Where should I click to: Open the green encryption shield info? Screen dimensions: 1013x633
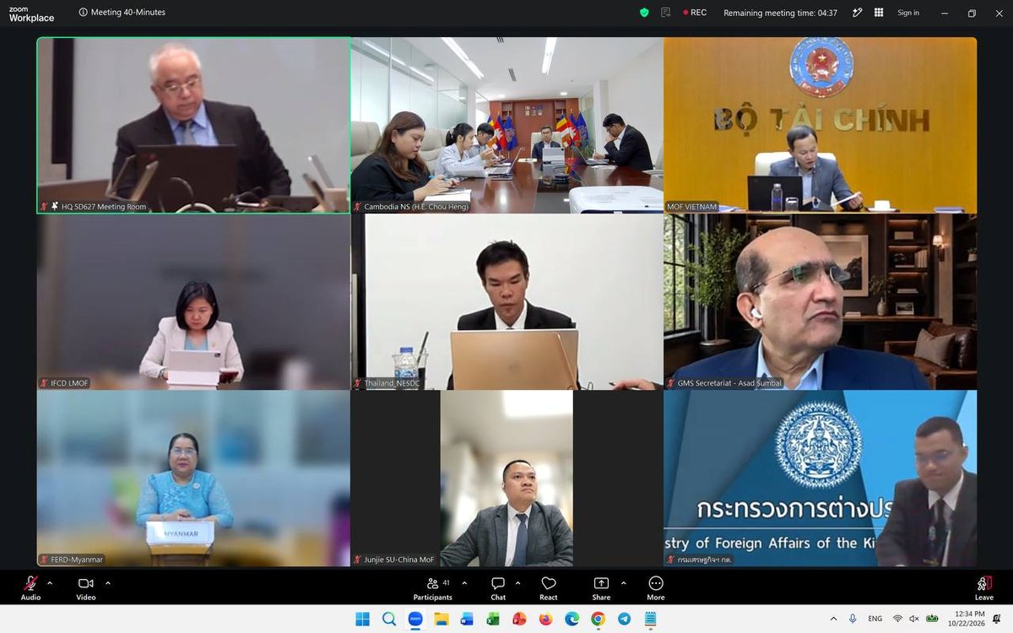click(644, 13)
